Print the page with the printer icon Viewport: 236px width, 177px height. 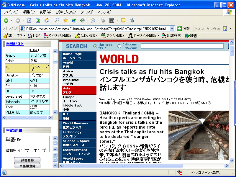103,20
